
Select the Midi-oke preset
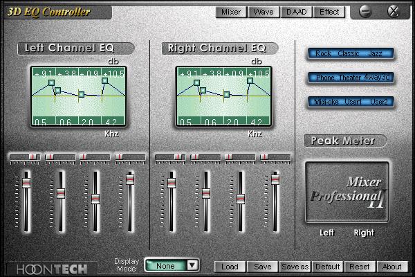[x=326, y=102]
